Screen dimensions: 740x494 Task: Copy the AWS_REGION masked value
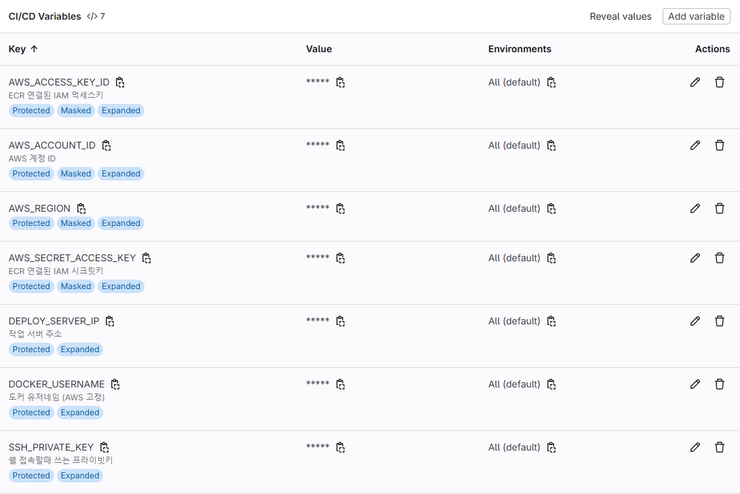click(x=340, y=208)
